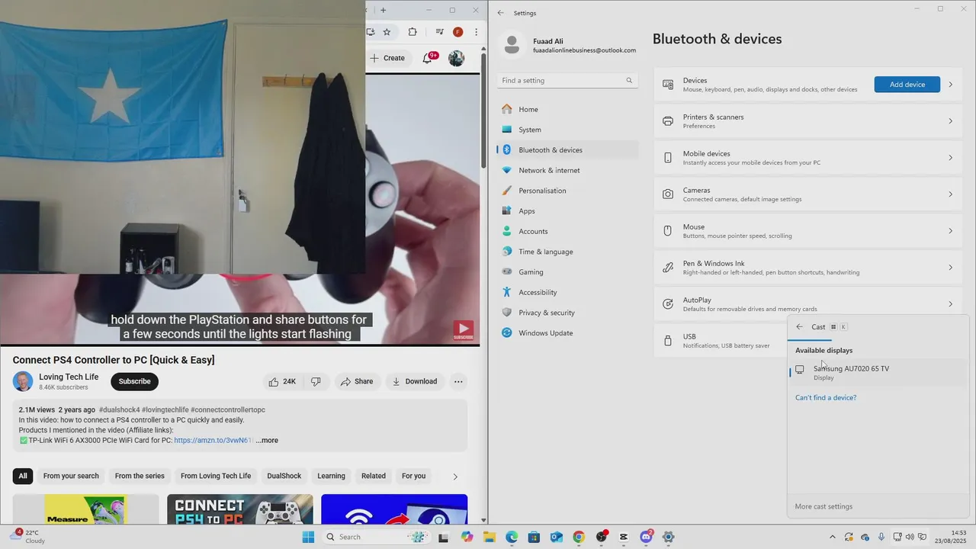Go back in Settings window
976x549 pixels.
[501, 13]
